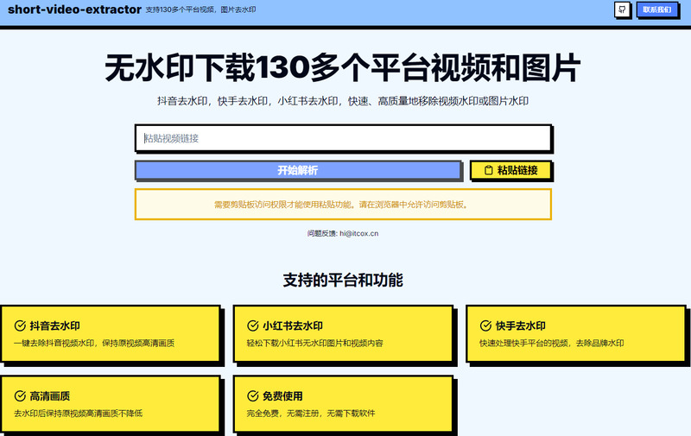Click the checkmark icon beside 高清画质
This screenshot has height=436, width=691.
click(20, 396)
